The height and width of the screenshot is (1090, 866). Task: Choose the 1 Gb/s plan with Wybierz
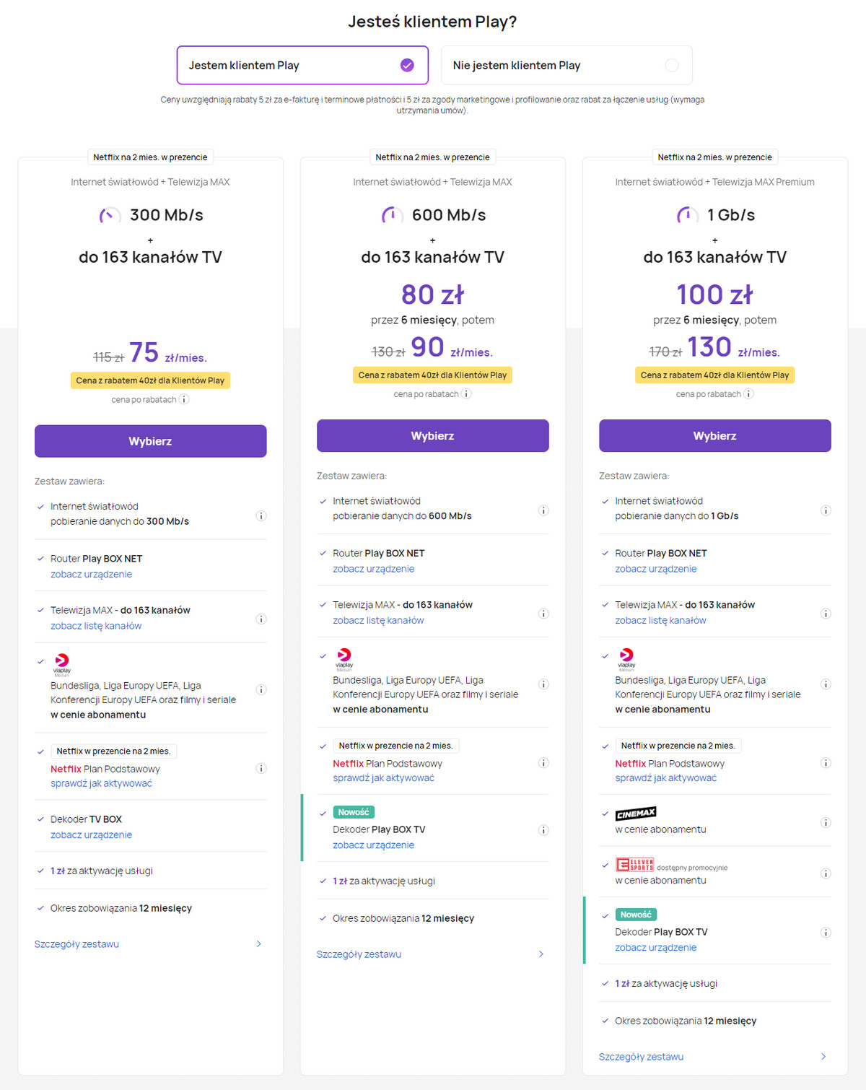714,436
